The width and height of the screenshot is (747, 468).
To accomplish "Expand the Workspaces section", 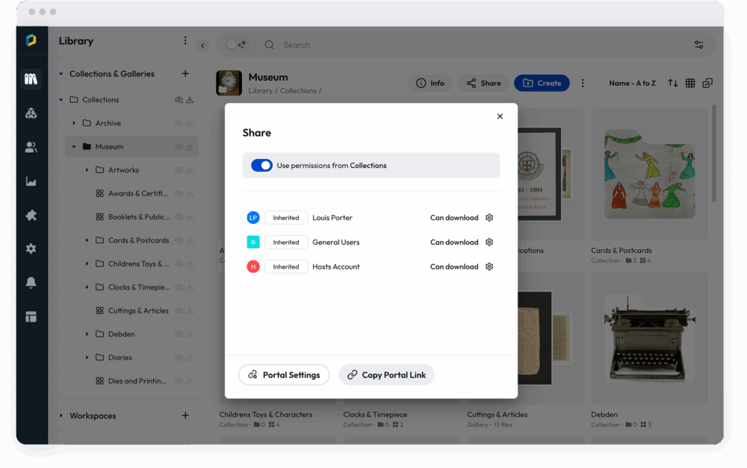I will pyautogui.click(x=61, y=416).
